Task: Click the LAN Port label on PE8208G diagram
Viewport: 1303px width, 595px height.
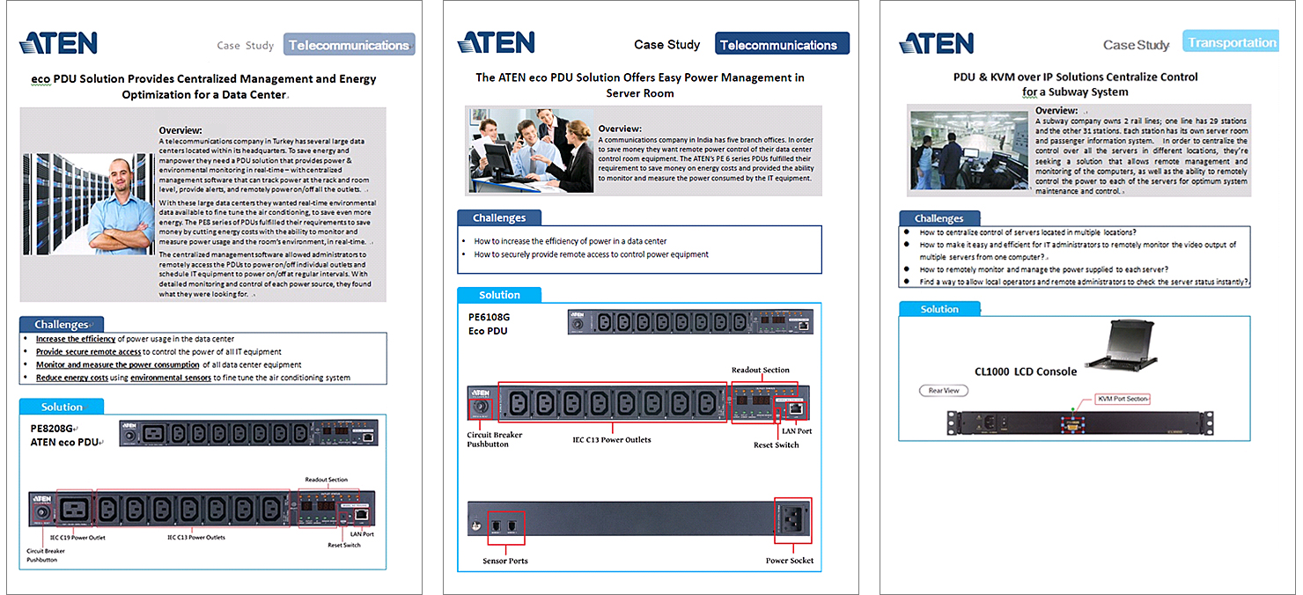Action: (x=362, y=533)
